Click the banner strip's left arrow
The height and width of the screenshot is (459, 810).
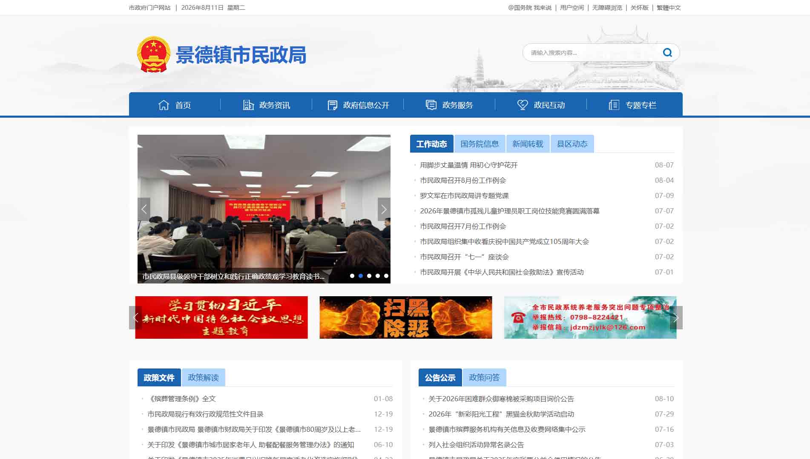[135, 317]
